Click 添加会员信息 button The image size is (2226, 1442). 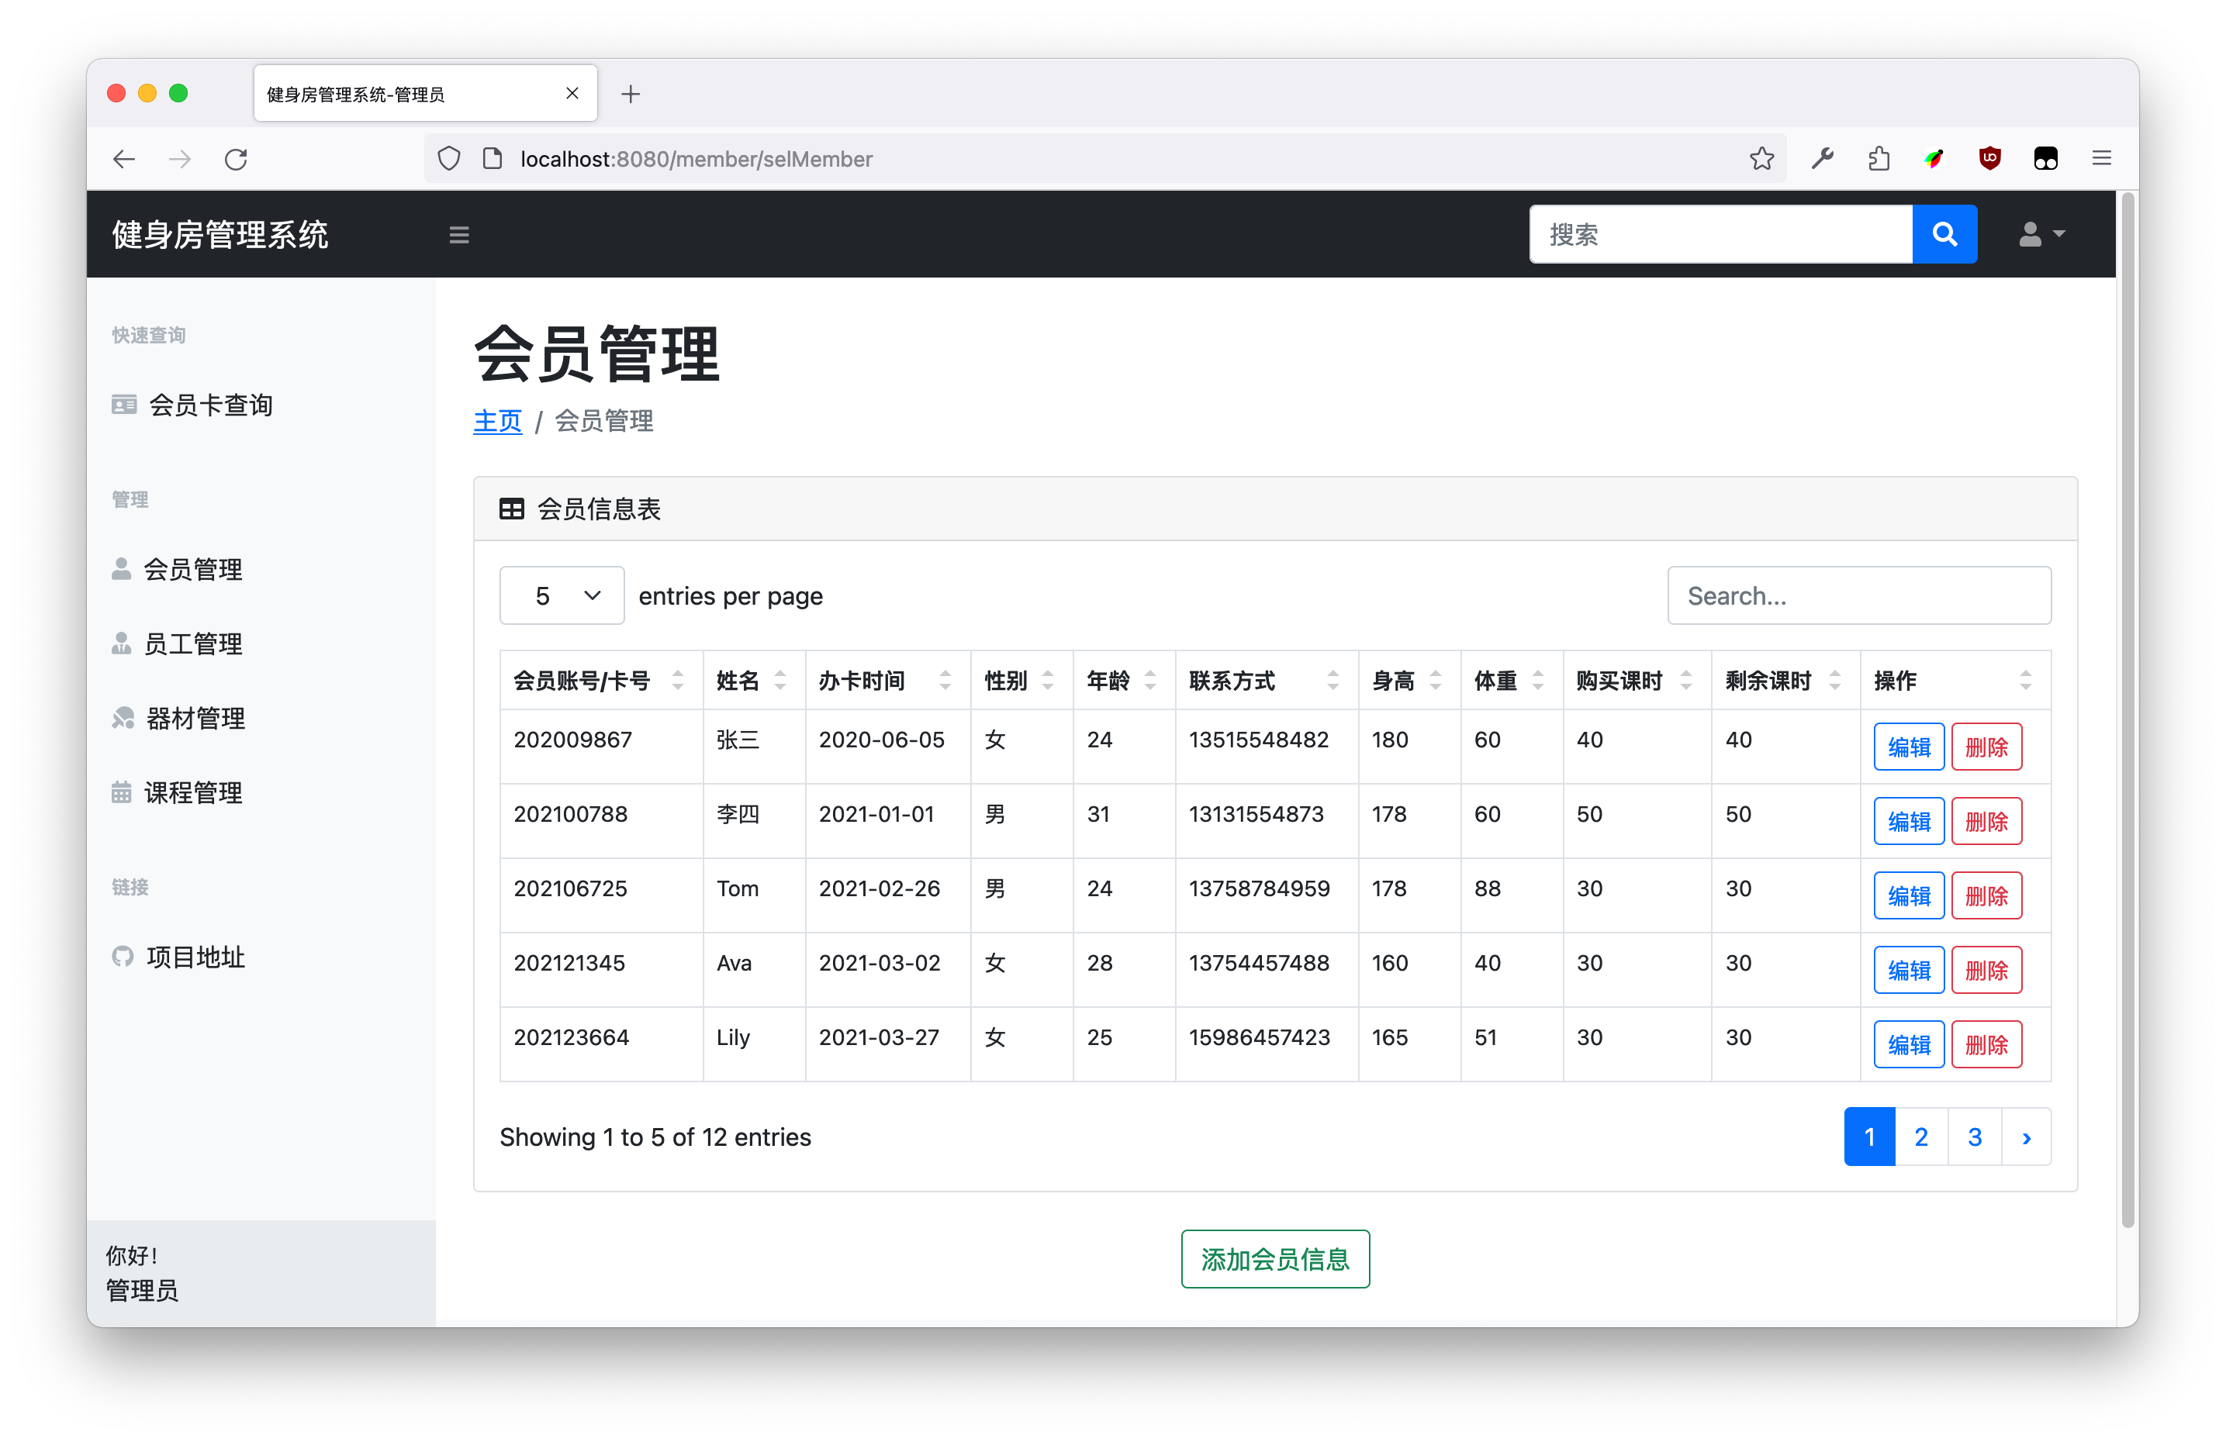pos(1274,1259)
